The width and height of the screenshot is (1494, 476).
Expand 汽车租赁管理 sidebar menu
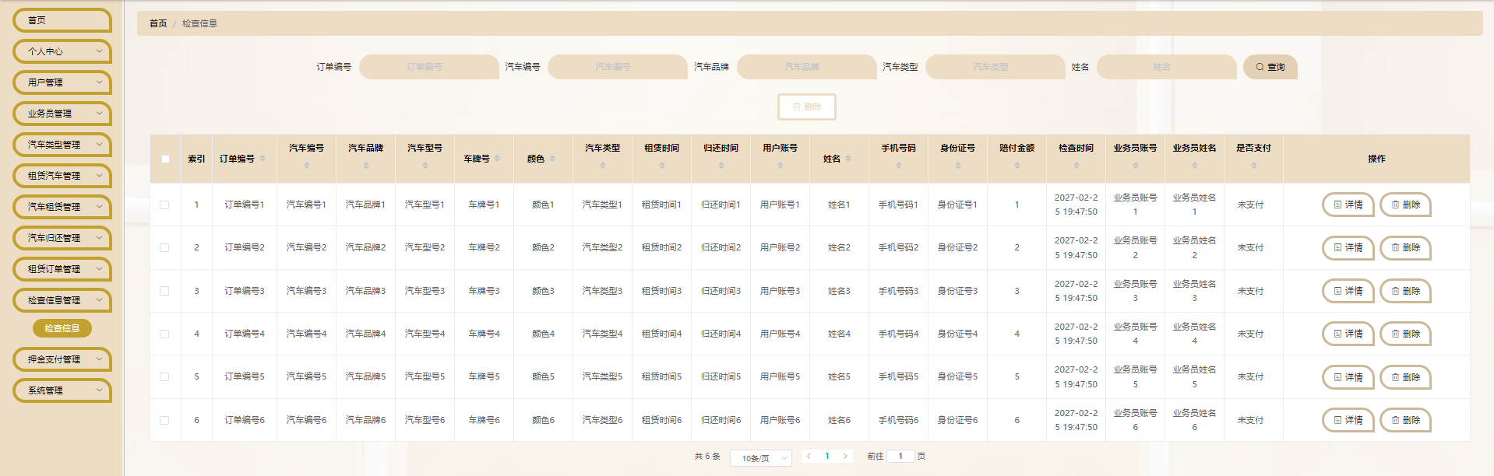pos(62,207)
